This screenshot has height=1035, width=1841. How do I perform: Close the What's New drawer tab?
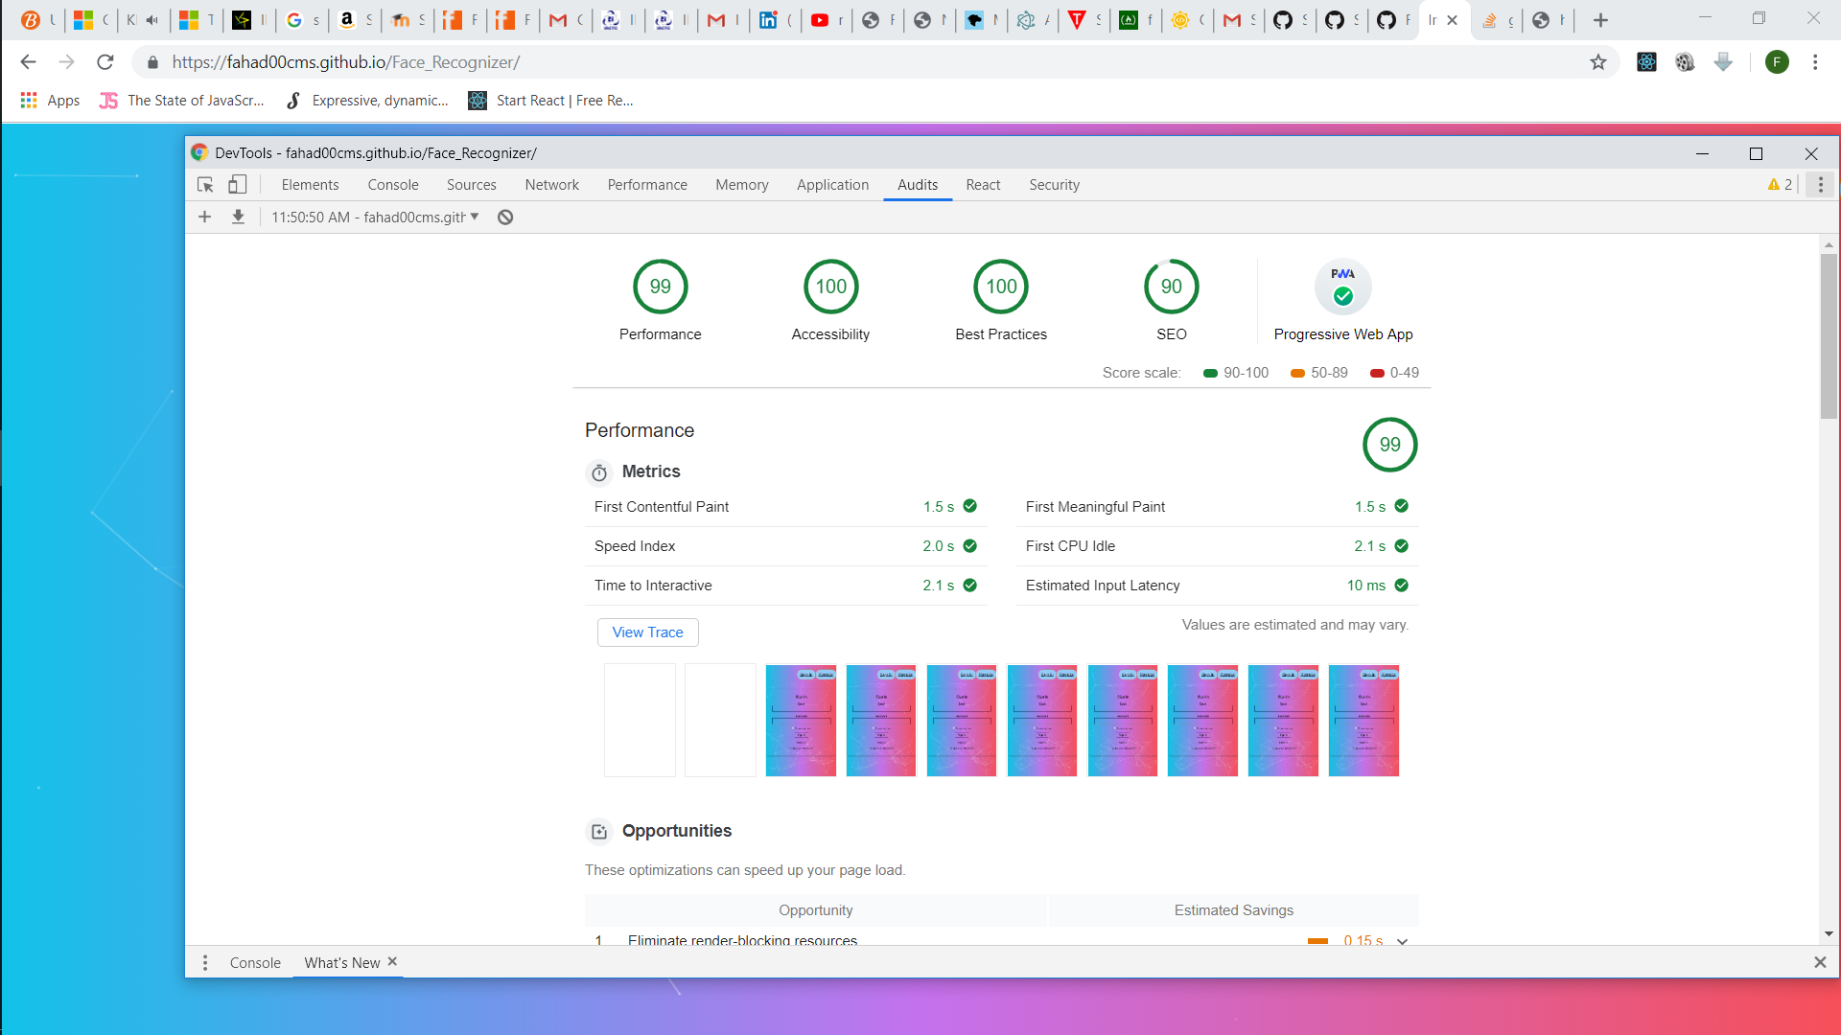[392, 961]
